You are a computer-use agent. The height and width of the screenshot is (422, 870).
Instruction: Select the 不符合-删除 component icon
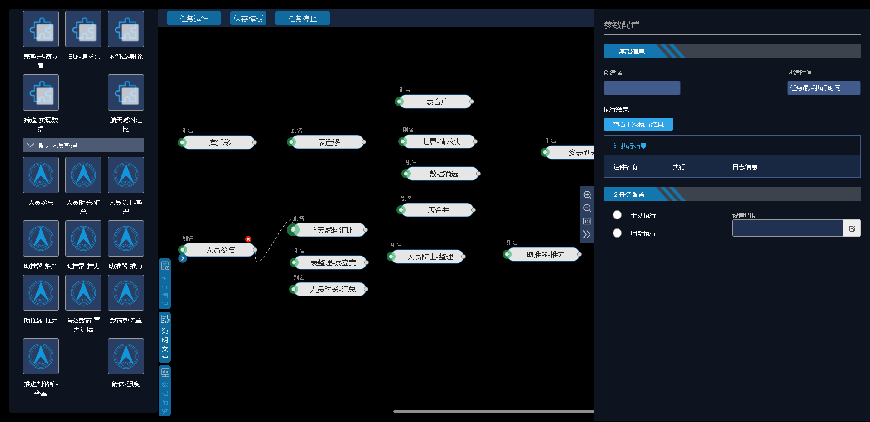[x=126, y=29]
